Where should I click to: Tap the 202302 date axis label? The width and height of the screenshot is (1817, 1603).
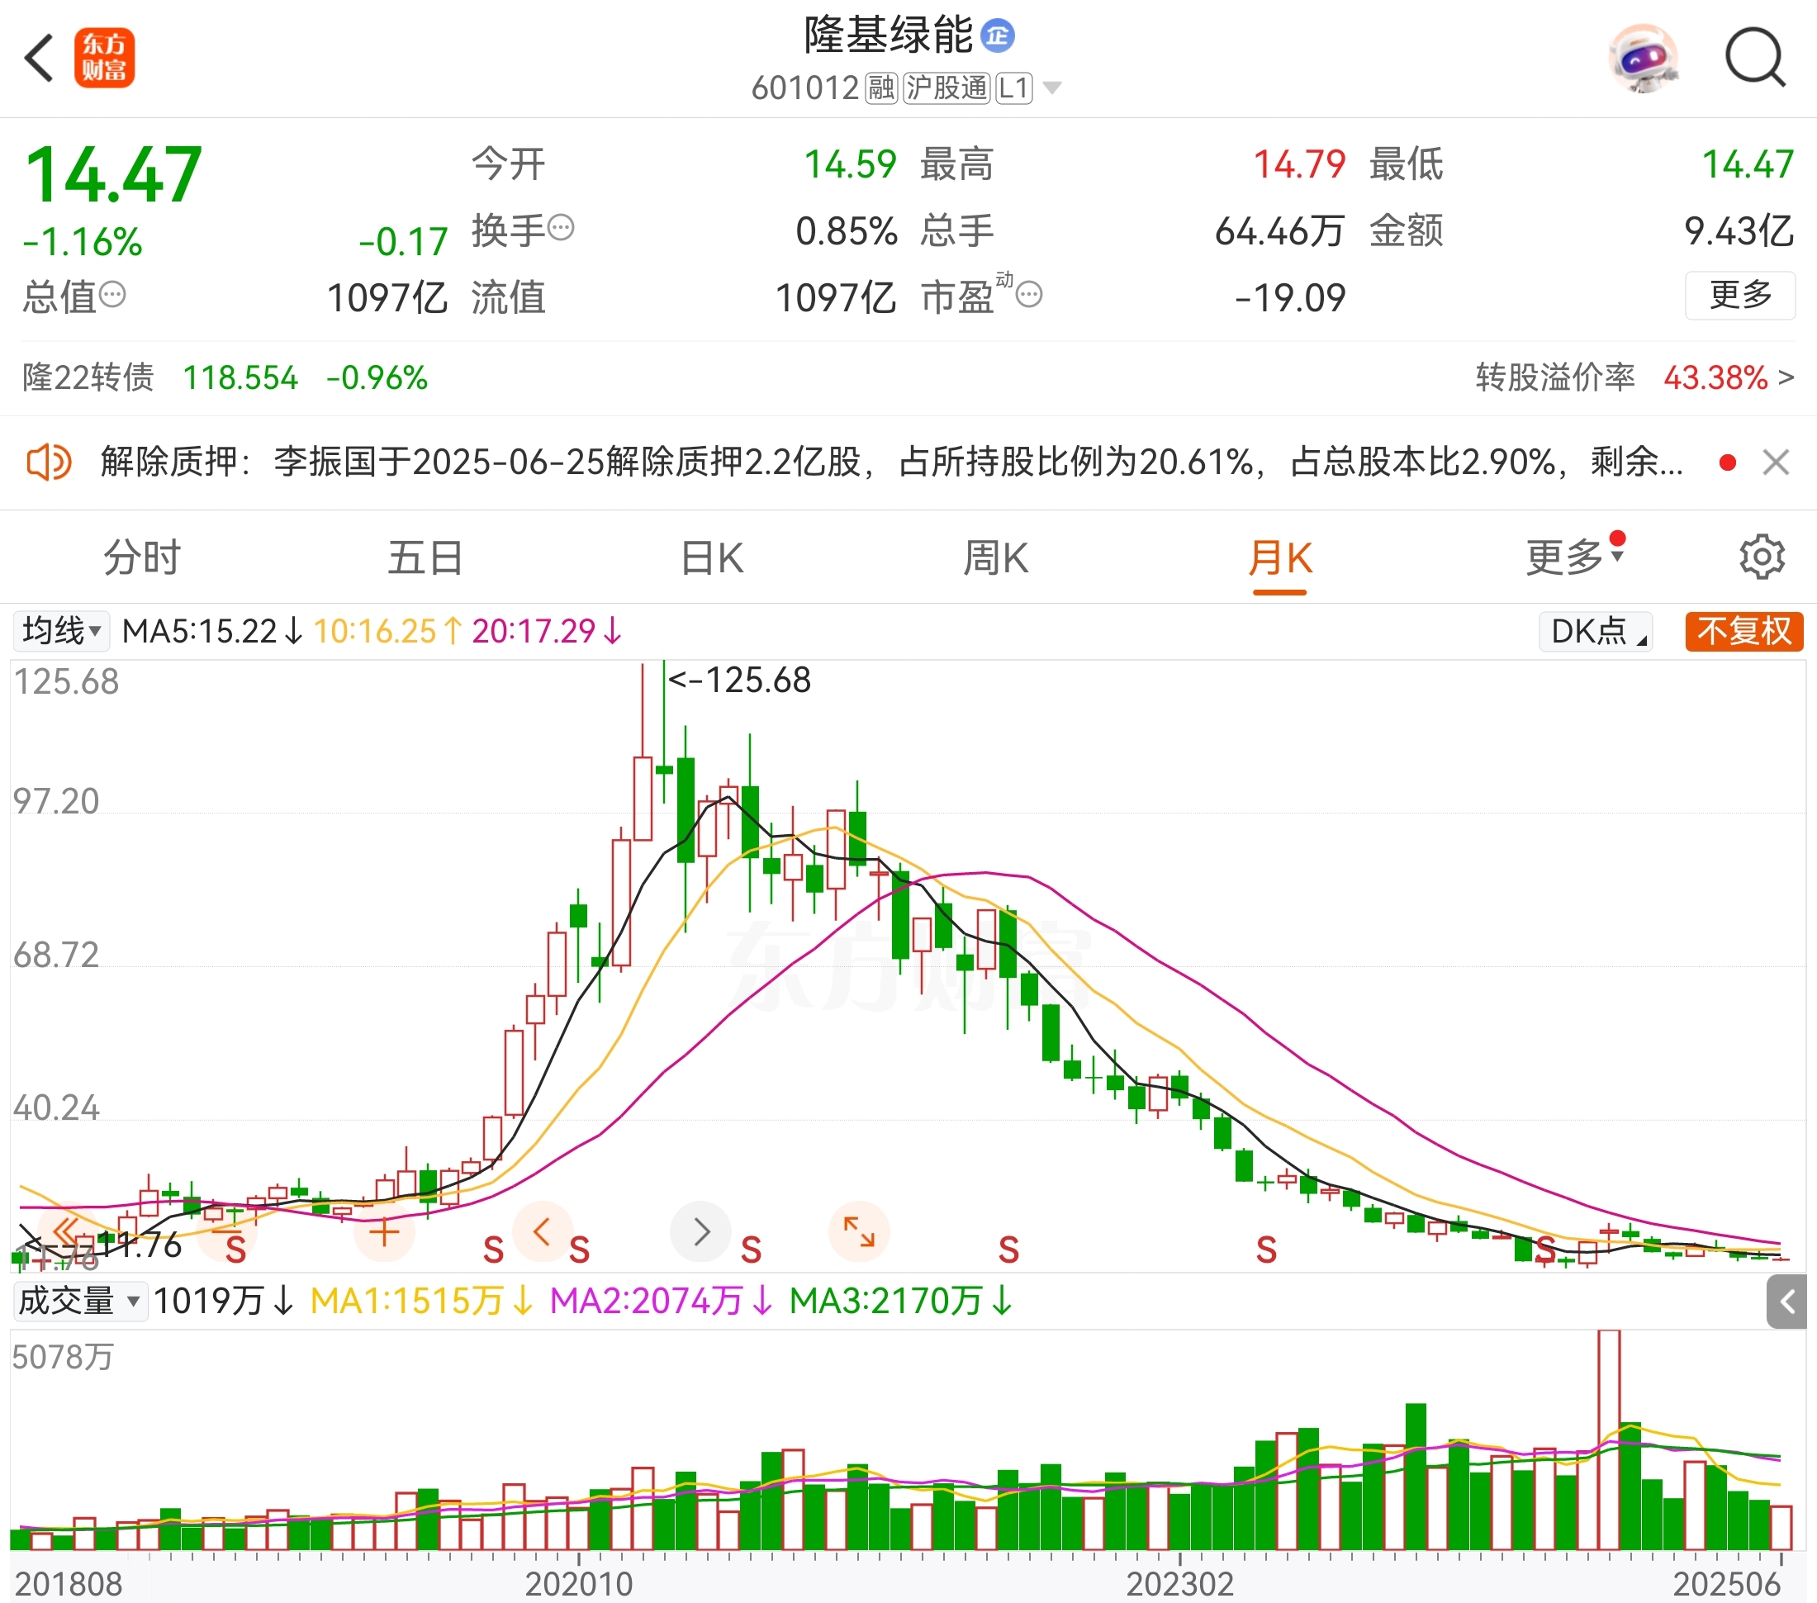1179,1584
